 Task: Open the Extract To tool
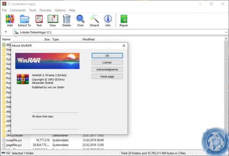click(24, 19)
